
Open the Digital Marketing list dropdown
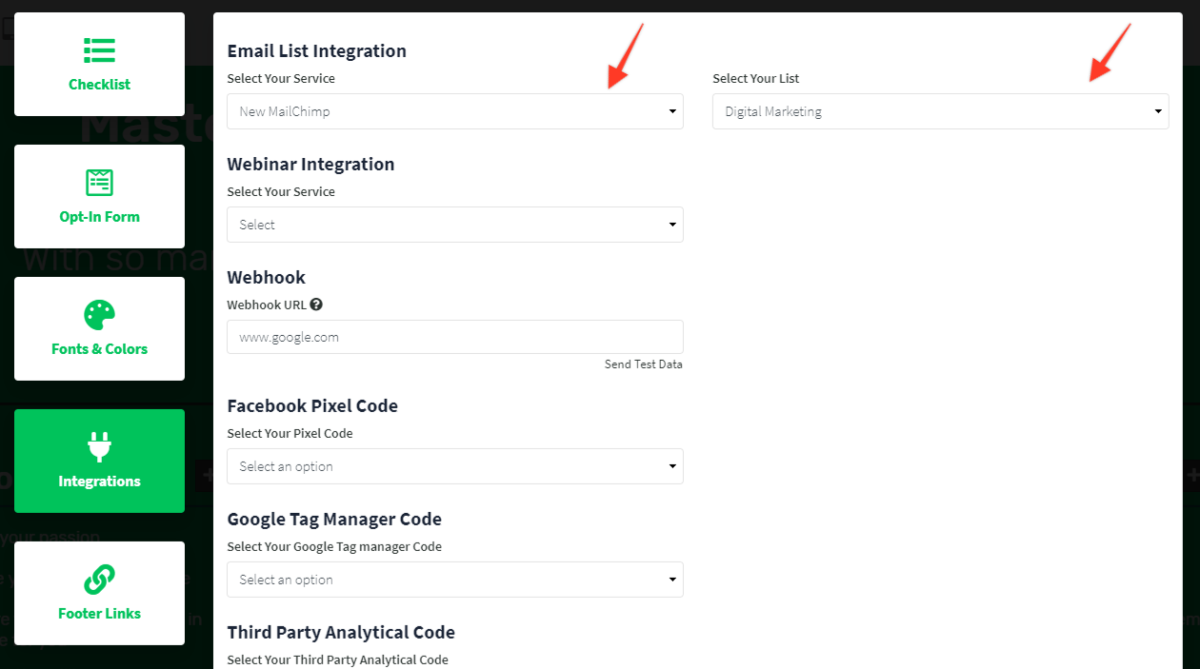coord(941,111)
